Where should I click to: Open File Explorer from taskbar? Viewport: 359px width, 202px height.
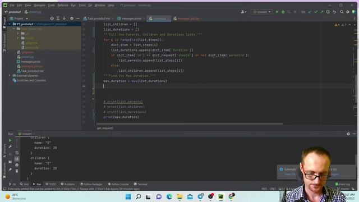pyautogui.click(x=179, y=196)
